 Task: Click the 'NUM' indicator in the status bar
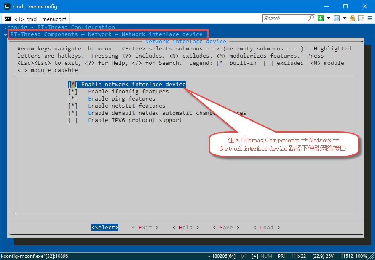[266, 256]
